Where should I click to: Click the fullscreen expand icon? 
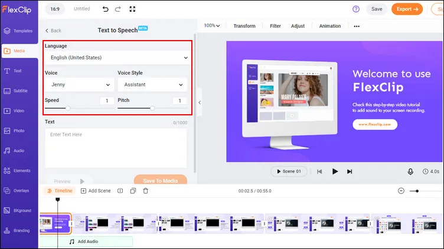(132, 9)
